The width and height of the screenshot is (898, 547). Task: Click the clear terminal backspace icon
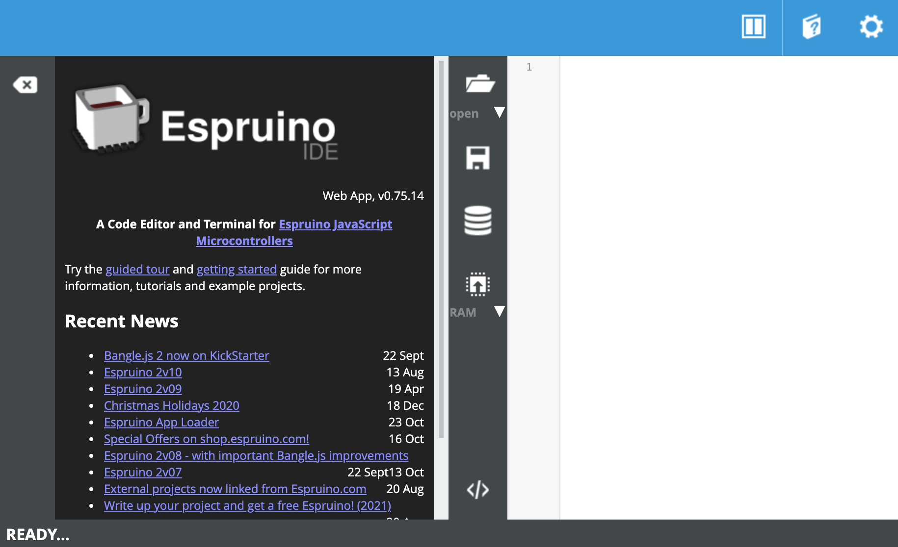[x=26, y=85]
